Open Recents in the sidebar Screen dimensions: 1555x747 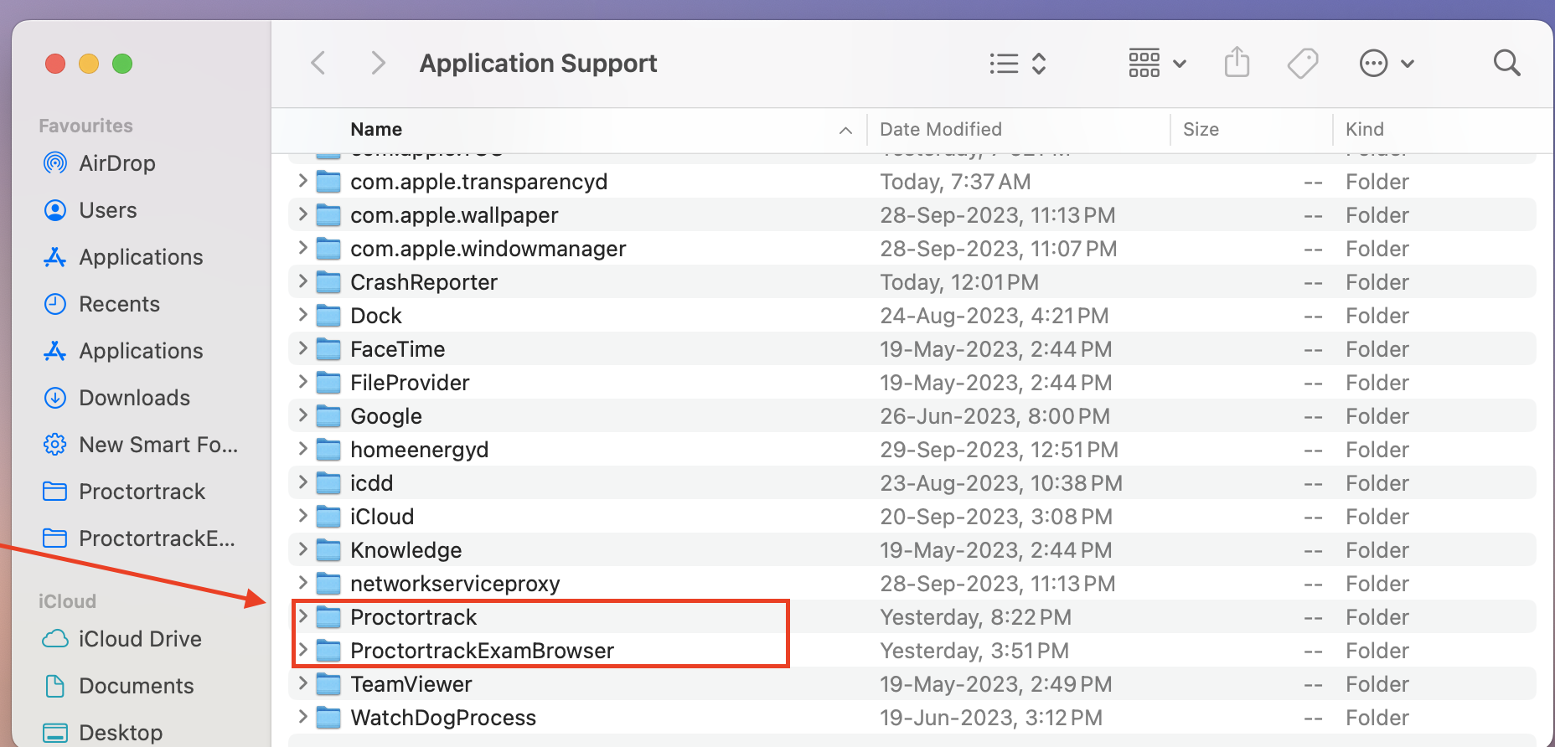click(101, 304)
